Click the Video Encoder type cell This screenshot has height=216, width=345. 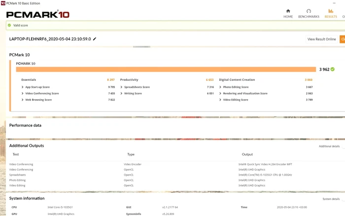click(133, 164)
